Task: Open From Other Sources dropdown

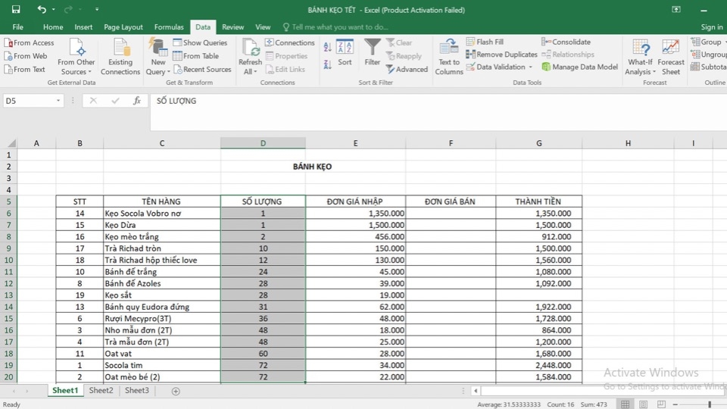Action: [76, 57]
